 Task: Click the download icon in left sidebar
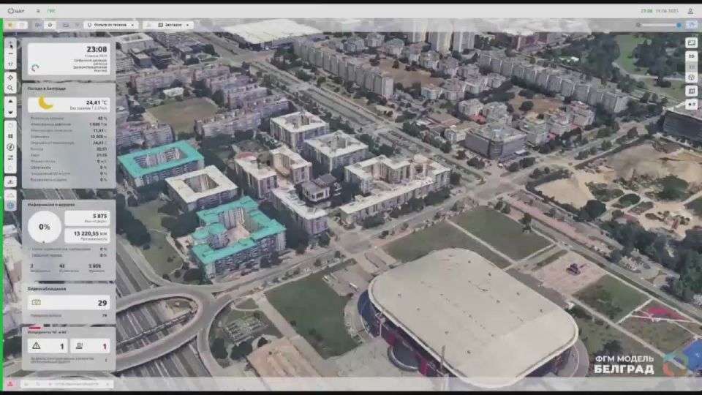(x=10, y=181)
